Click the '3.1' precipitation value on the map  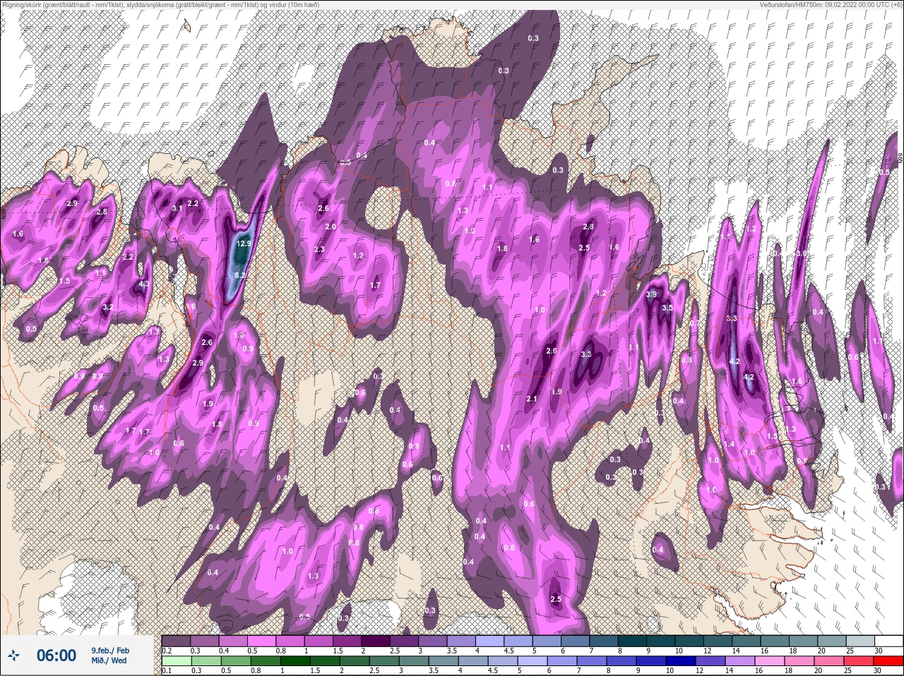pos(177,208)
